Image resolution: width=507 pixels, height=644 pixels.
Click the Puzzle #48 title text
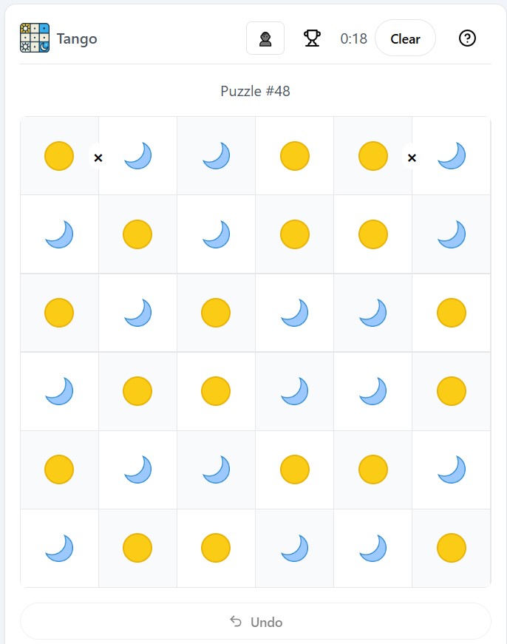point(255,91)
